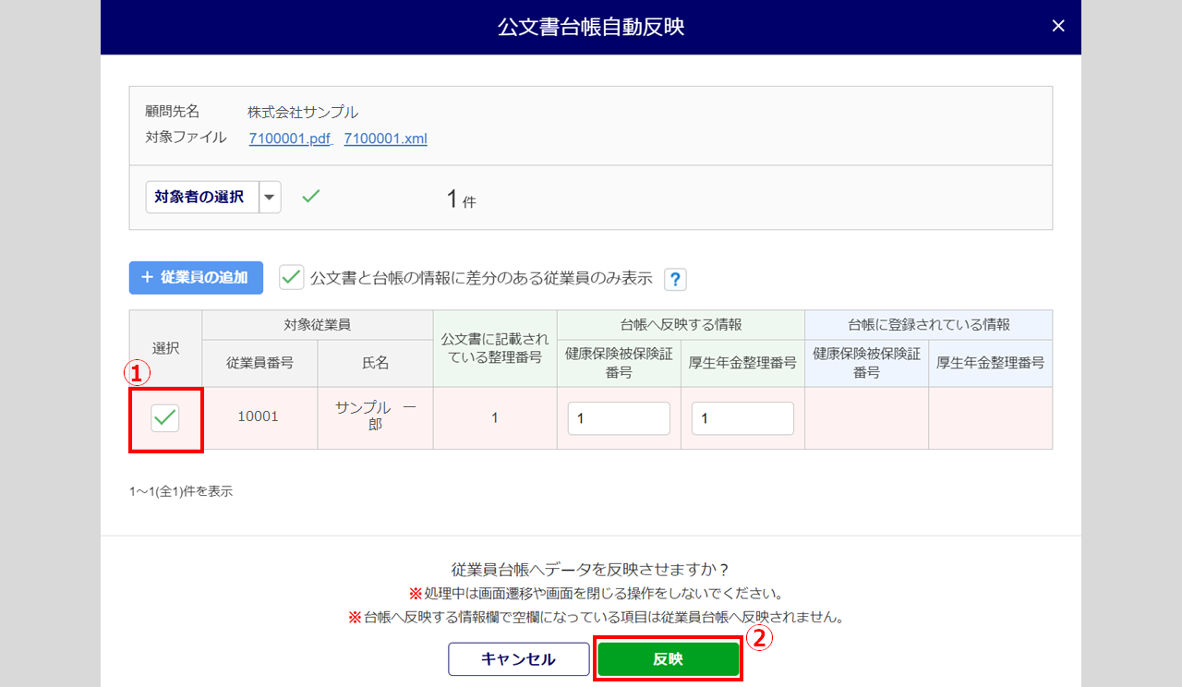Select employee number cell 10001
The width and height of the screenshot is (1182, 687).
pyautogui.click(x=259, y=417)
